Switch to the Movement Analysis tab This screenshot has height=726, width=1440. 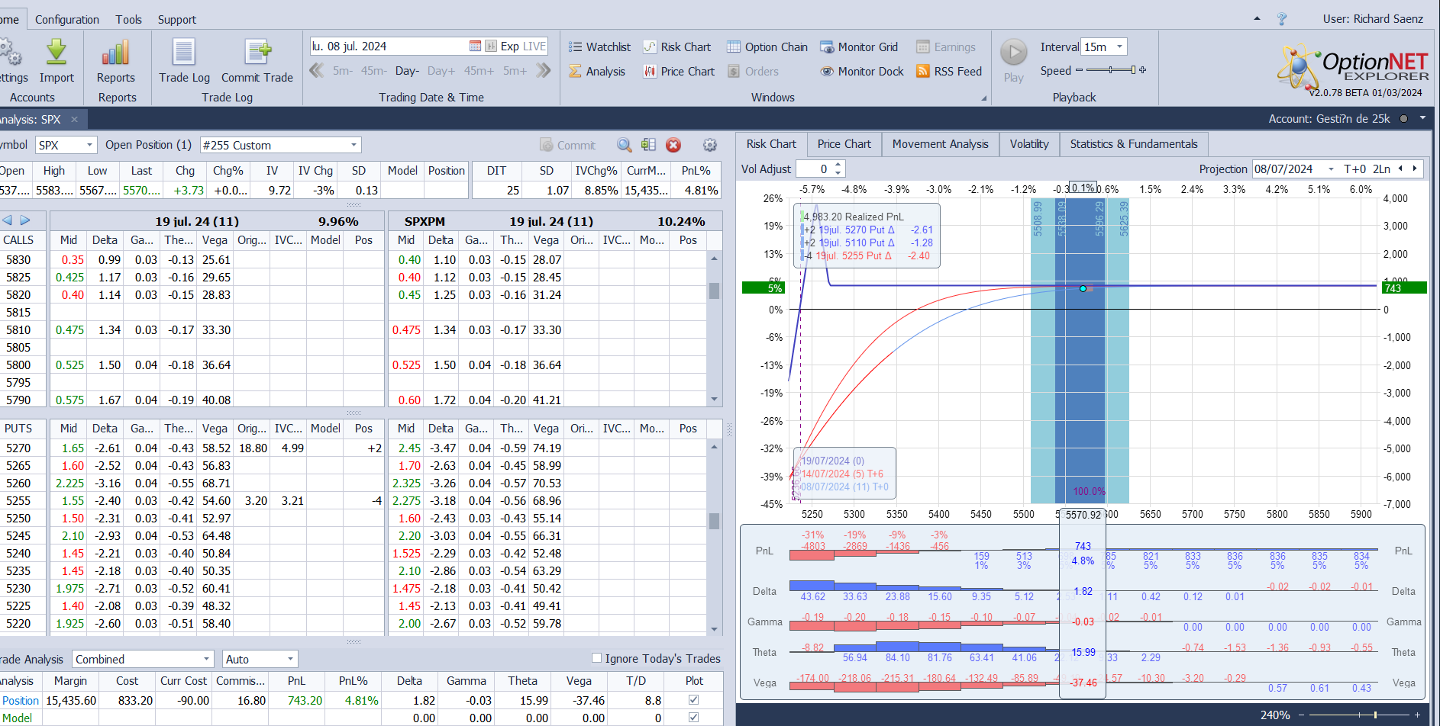940,144
